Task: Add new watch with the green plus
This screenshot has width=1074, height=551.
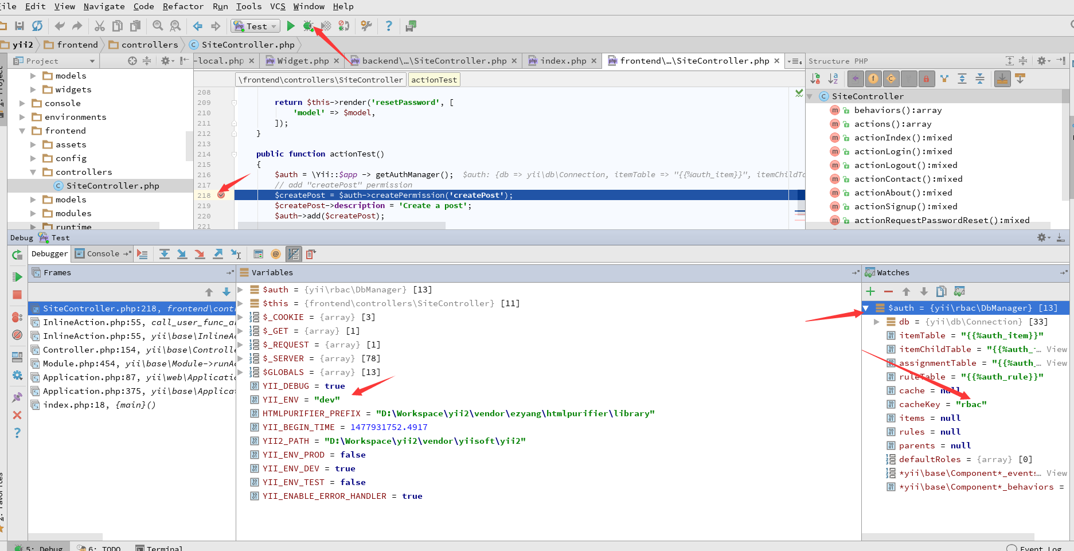Action: 870,291
